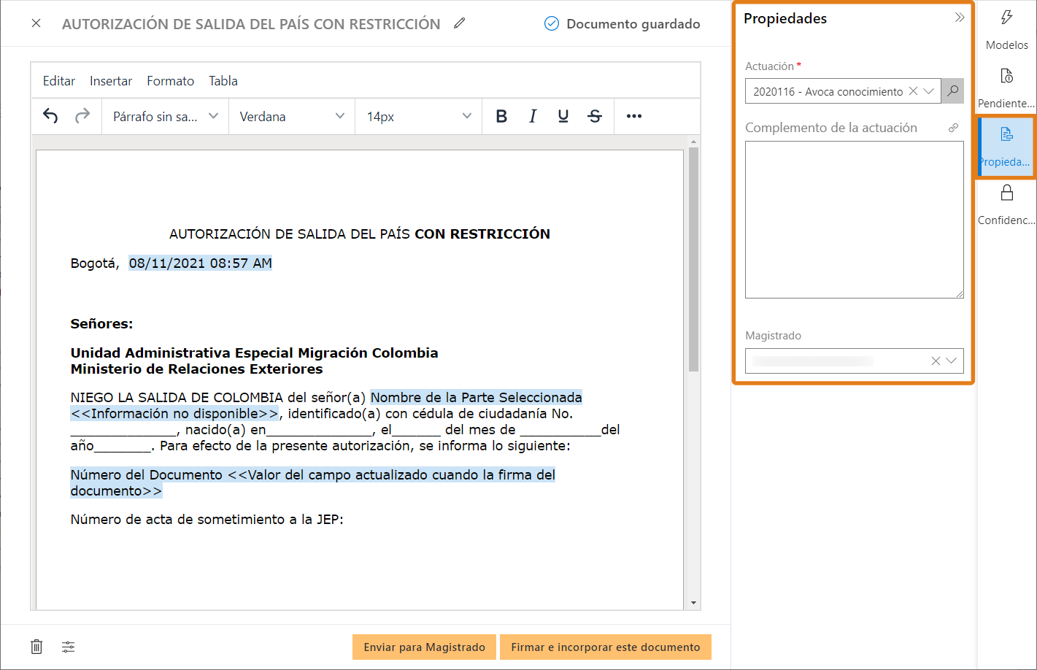Click the Documento guardado status

tap(622, 24)
